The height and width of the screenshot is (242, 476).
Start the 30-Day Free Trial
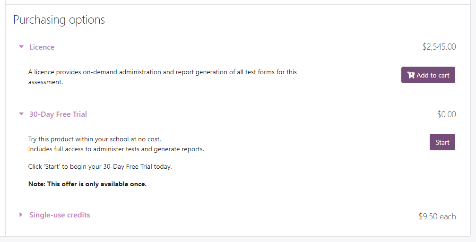[x=442, y=142]
